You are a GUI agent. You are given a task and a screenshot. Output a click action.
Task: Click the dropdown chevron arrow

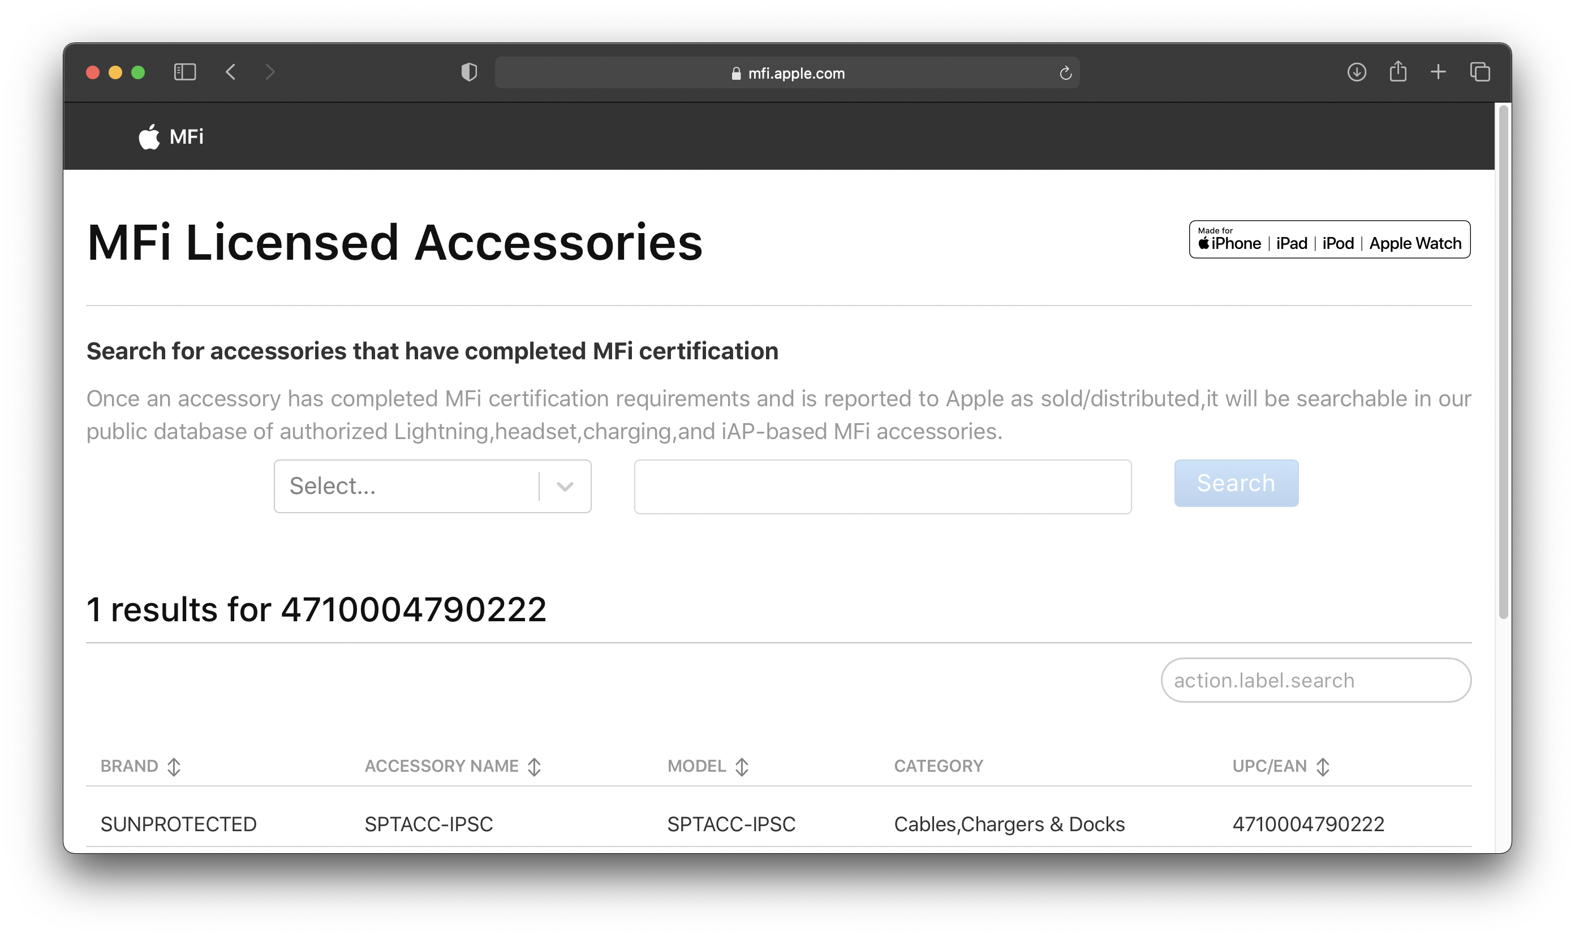tap(565, 486)
